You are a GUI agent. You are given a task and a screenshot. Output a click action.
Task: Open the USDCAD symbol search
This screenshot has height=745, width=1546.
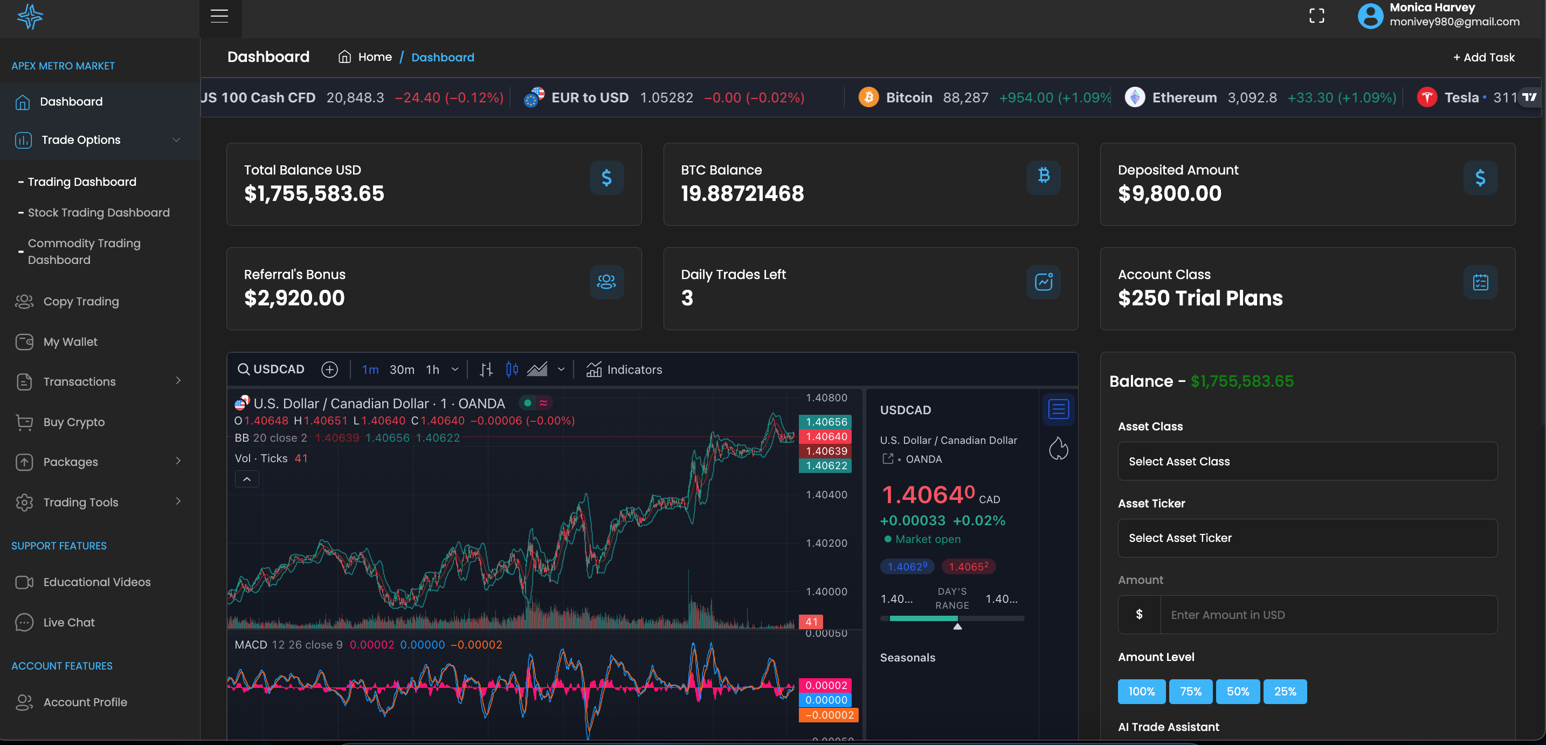click(271, 370)
